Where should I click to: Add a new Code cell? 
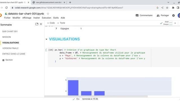point(51,23)
